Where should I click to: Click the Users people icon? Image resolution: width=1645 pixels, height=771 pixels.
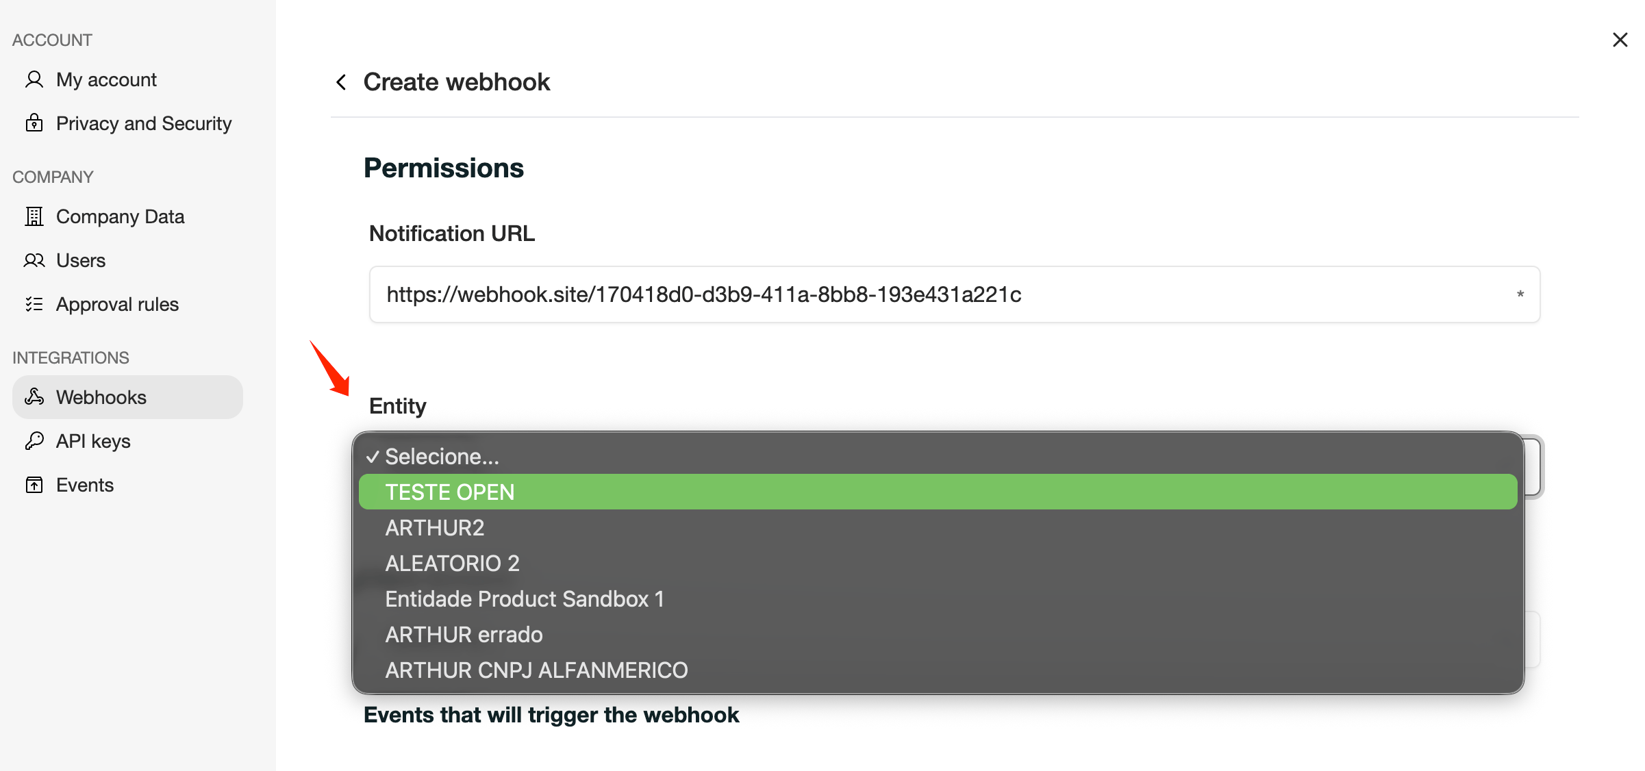(x=34, y=260)
